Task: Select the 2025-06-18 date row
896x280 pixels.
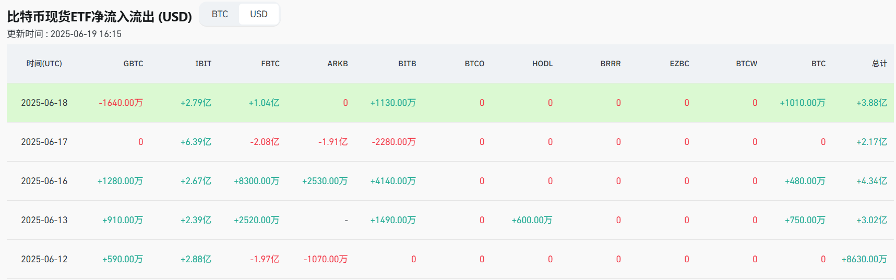Action: click(44, 103)
